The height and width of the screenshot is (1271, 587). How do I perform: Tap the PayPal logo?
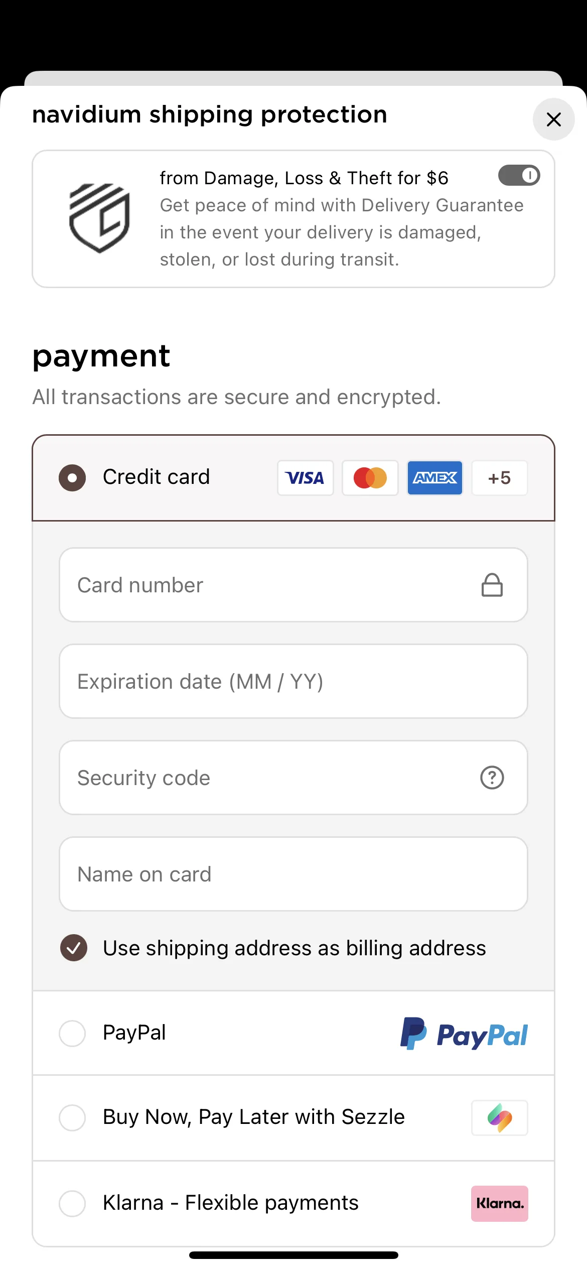(464, 1034)
